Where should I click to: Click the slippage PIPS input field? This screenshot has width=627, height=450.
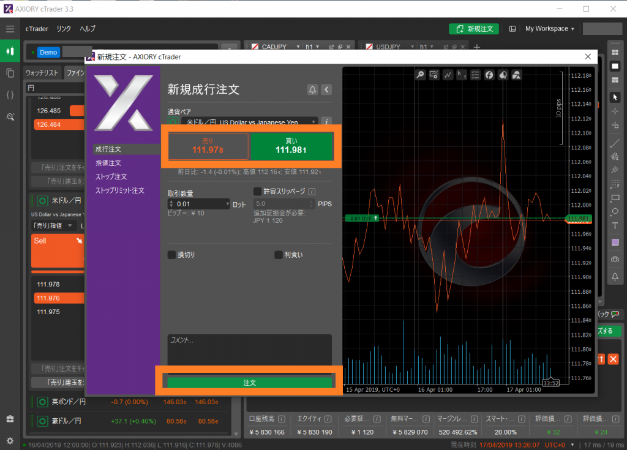pyautogui.click(x=284, y=204)
